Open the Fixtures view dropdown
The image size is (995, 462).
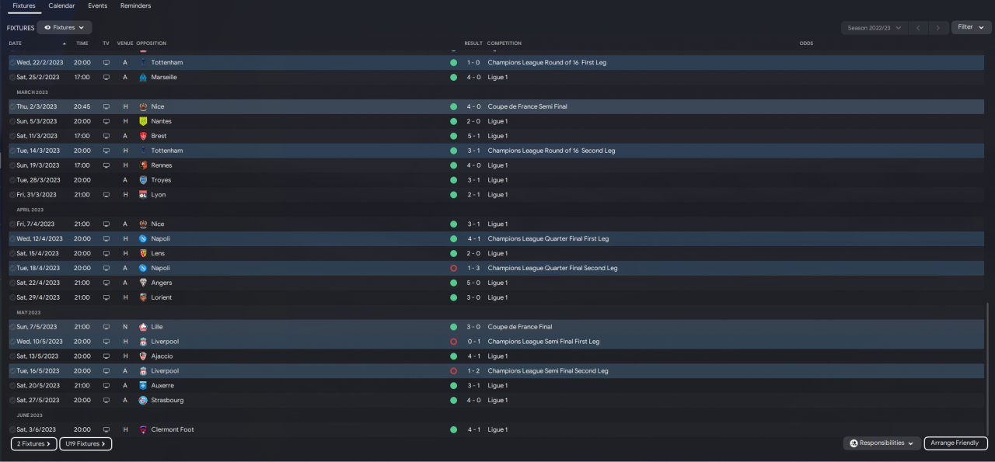[x=64, y=27]
